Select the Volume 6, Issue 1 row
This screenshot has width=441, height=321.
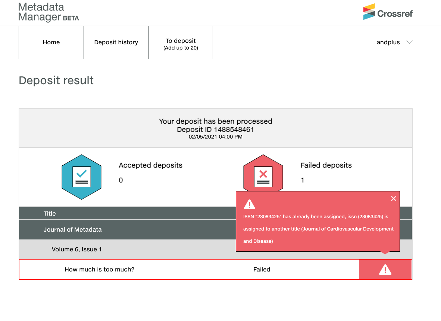click(77, 249)
